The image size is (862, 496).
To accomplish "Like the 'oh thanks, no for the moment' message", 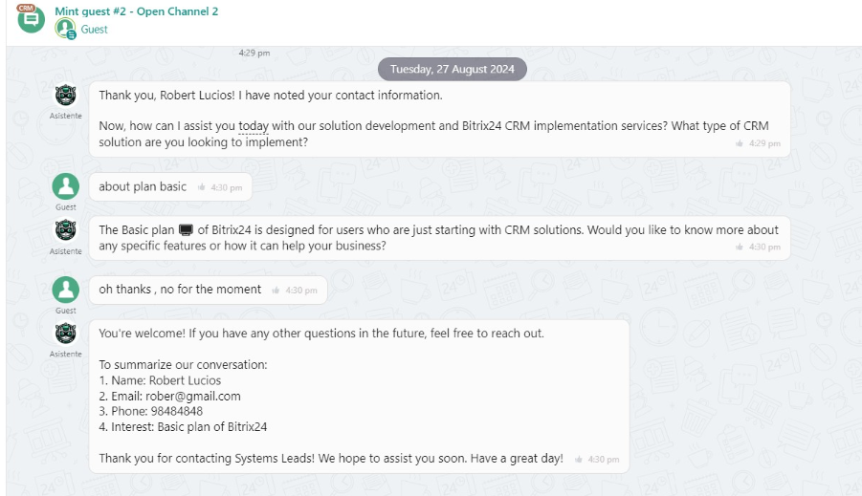I will point(276,291).
